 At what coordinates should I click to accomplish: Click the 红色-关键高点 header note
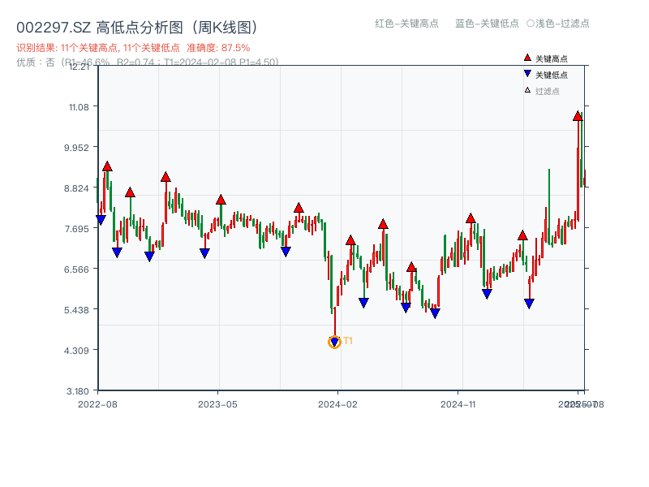click(x=406, y=24)
